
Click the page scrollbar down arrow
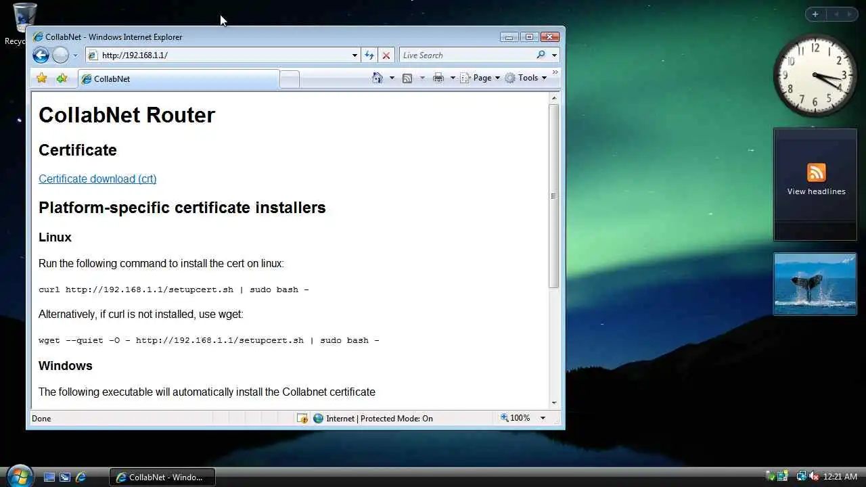click(x=554, y=402)
